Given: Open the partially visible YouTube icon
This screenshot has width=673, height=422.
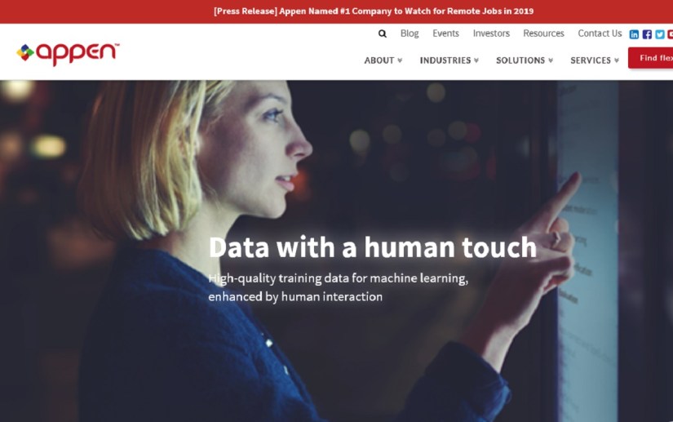Looking at the screenshot, I should point(671,34).
